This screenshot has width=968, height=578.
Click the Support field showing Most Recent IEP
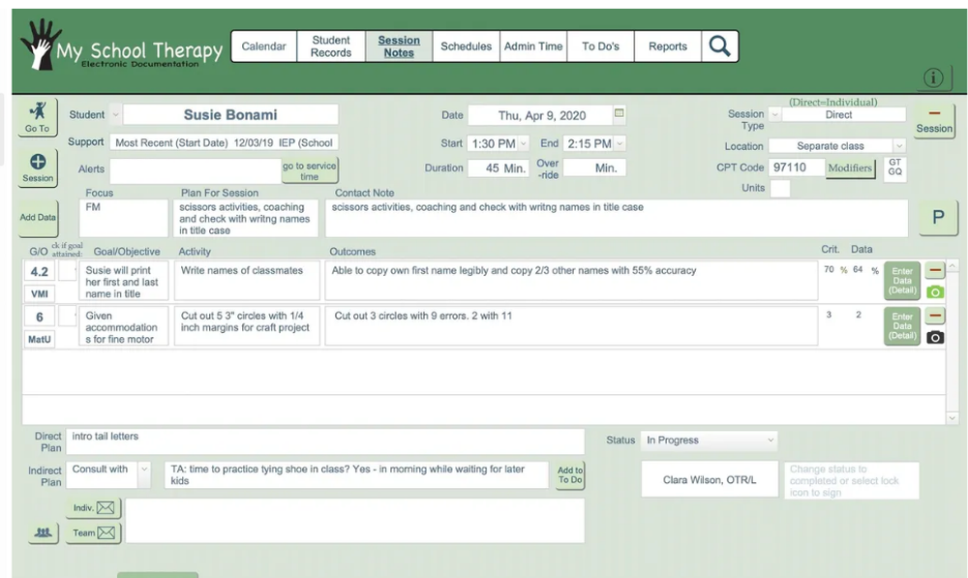(x=225, y=142)
